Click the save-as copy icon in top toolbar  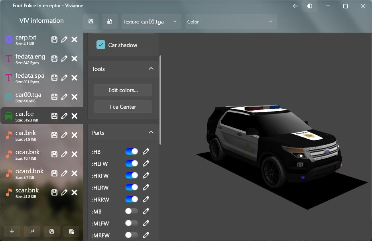pyautogui.click(x=110, y=22)
